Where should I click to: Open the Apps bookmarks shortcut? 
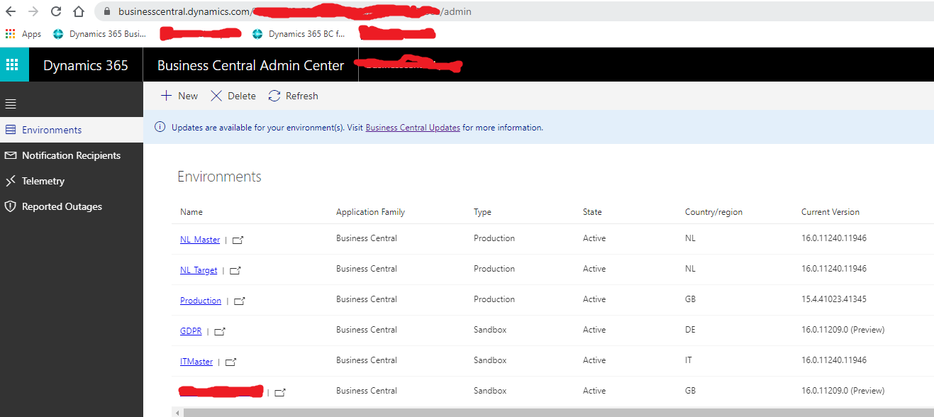pyautogui.click(x=23, y=33)
